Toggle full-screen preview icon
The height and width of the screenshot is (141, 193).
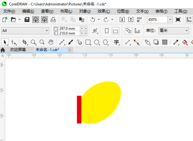tap(178, 20)
